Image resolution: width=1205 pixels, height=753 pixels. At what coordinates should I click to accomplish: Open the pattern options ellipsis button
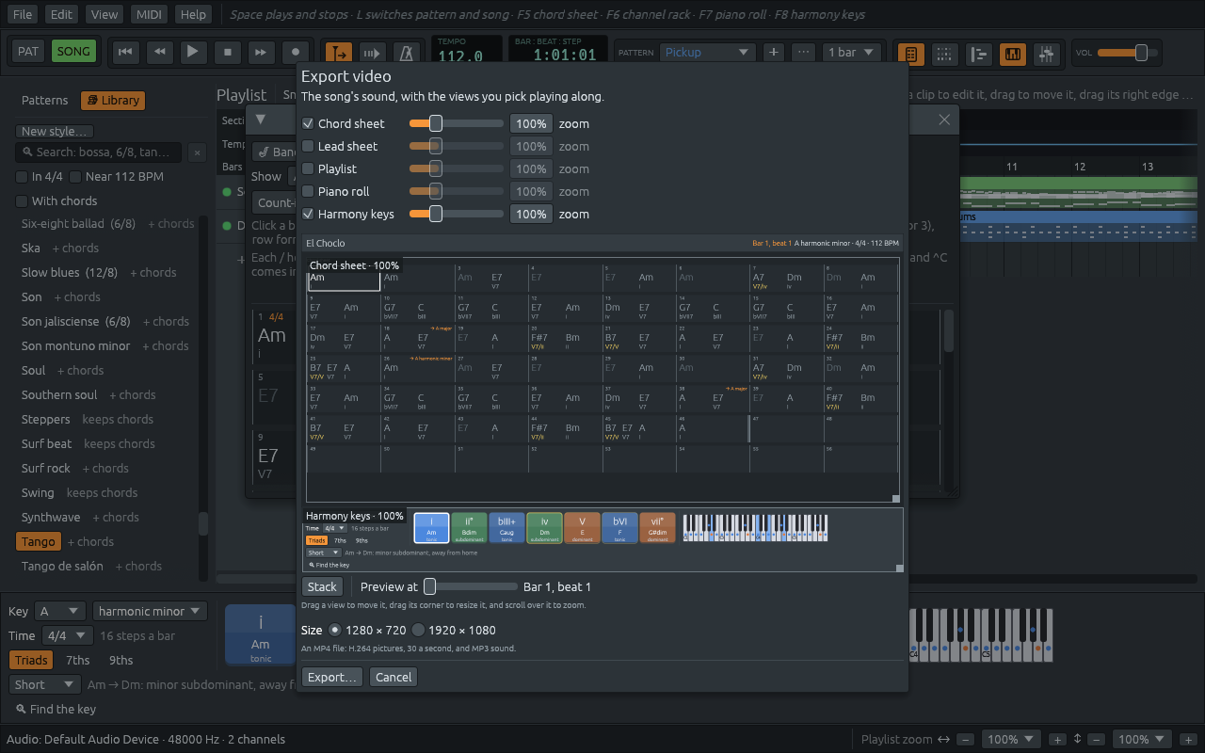[x=803, y=53]
